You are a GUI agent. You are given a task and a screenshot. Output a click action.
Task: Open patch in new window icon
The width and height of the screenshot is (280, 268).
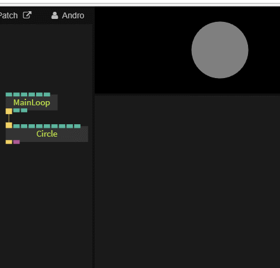coord(27,15)
